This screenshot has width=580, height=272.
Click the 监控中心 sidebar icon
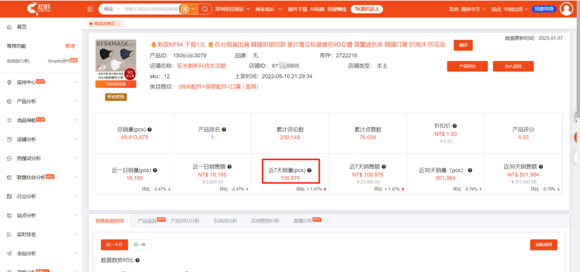9,82
